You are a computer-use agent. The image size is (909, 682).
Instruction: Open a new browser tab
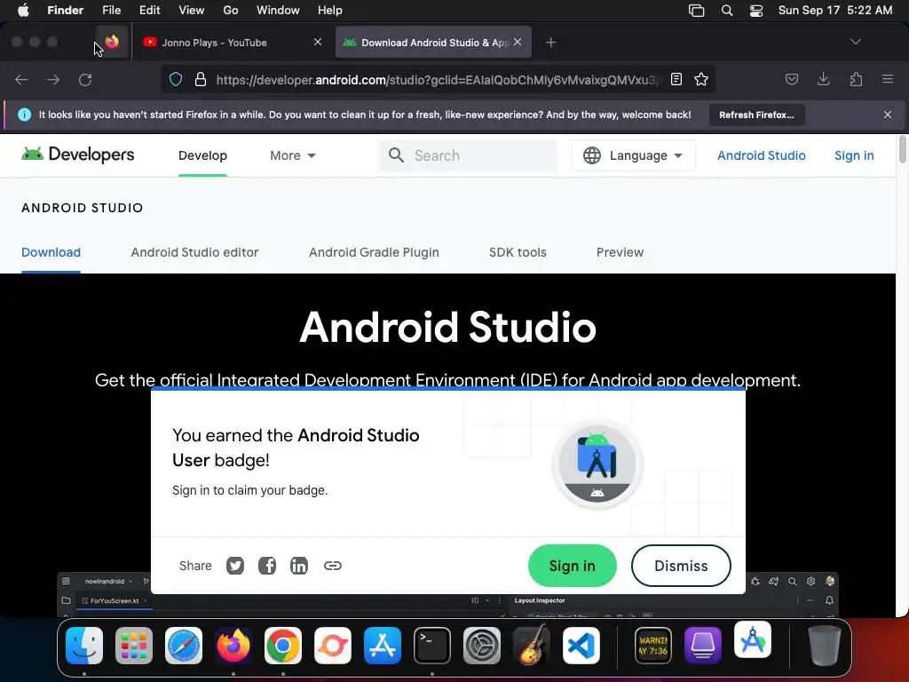550,43
